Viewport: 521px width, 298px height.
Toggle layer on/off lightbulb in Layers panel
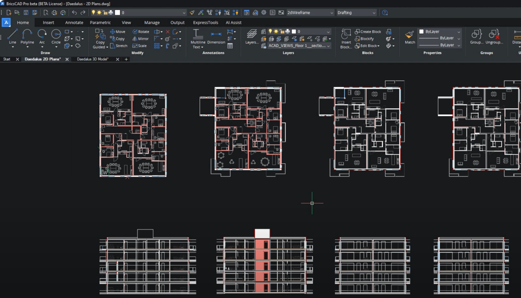(270, 32)
